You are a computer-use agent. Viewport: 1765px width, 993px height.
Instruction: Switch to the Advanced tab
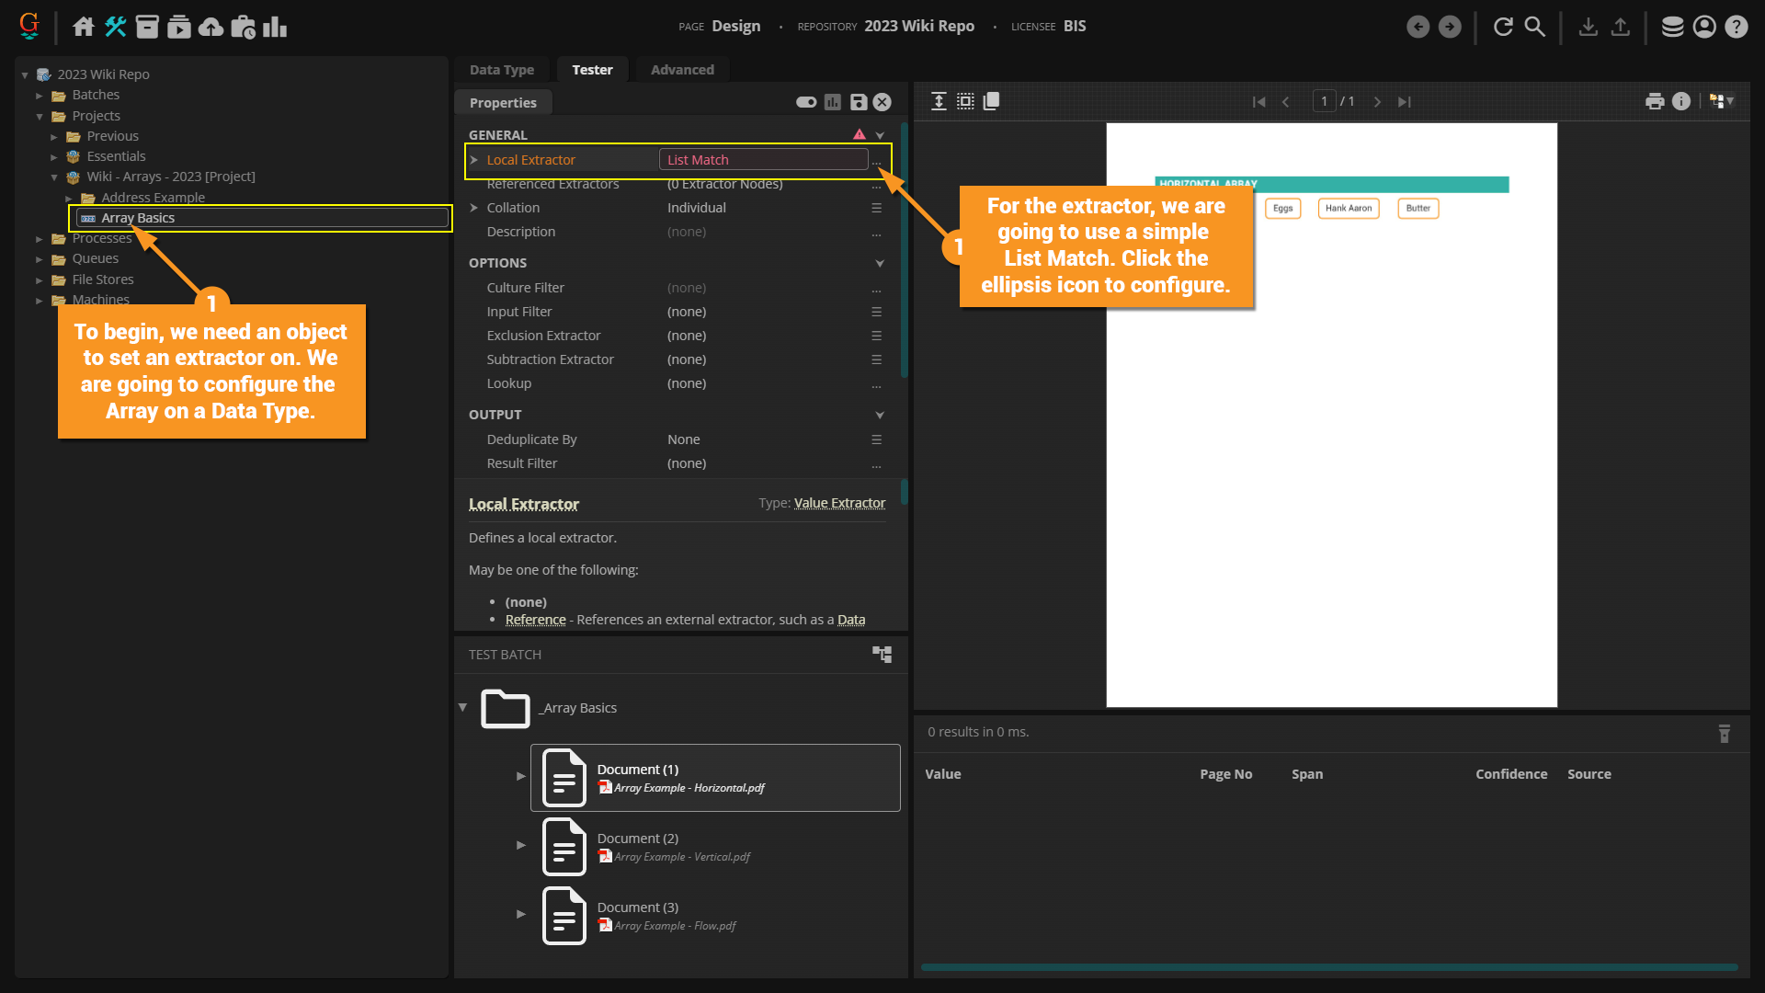point(681,70)
